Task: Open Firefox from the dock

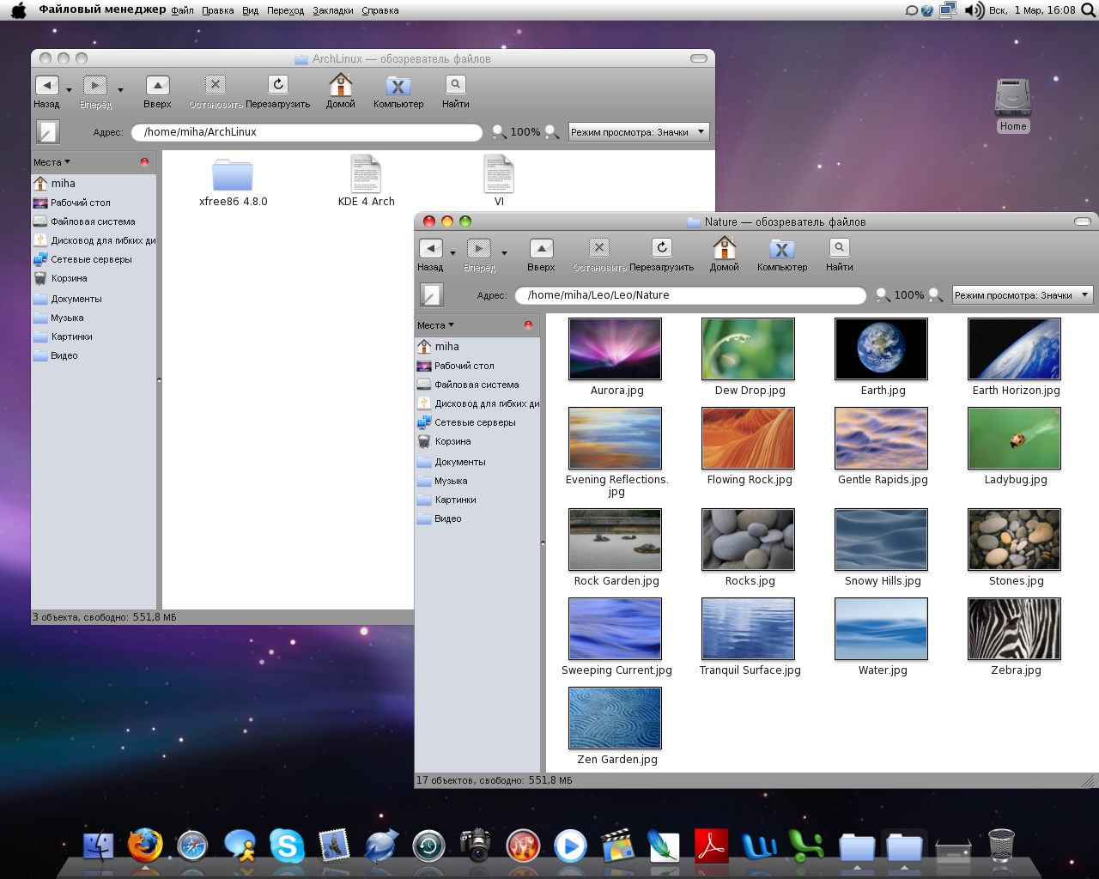Action: pyautogui.click(x=145, y=846)
